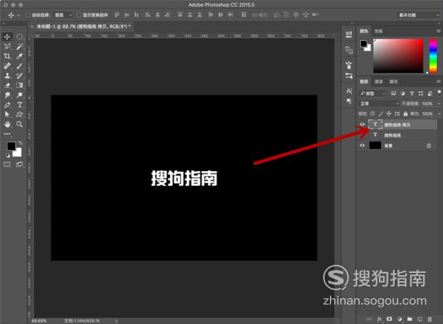This screenshot has width=443, height=324.
Task: Select the History Brush tool
Action: [x=20, y=76]
